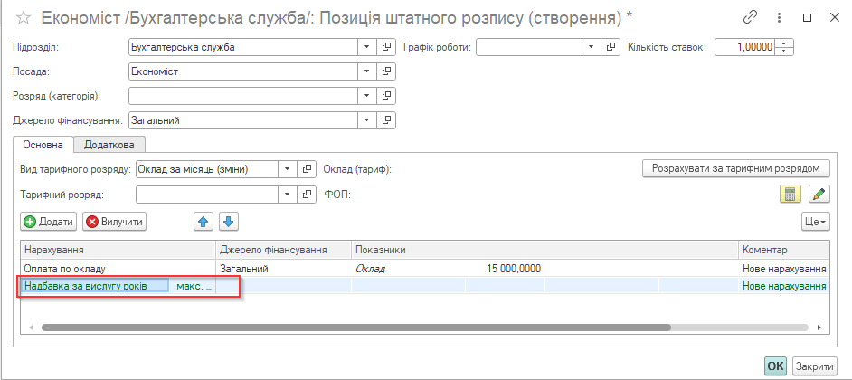
Task: Click the Джерело фінансування column header
Action: 284,250
